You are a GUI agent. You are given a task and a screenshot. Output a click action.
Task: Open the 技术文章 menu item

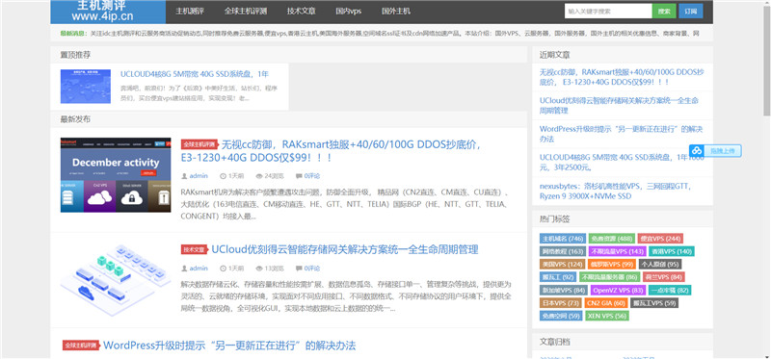[302, 12]
